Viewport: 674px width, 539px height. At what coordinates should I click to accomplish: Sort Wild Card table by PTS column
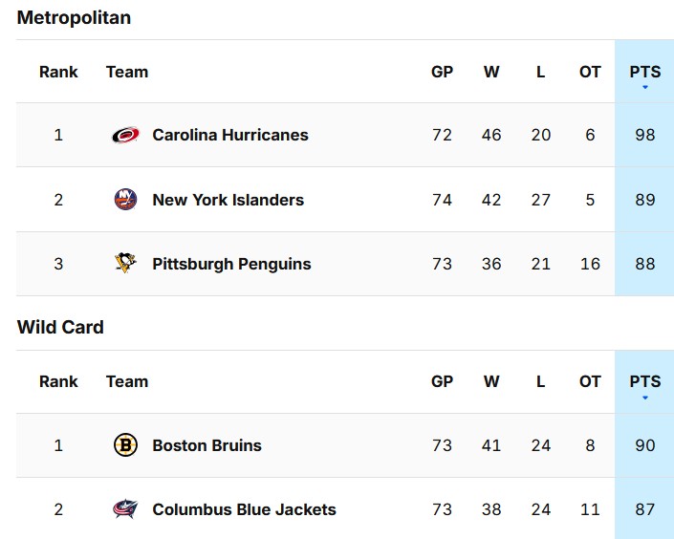pos(644,381)
